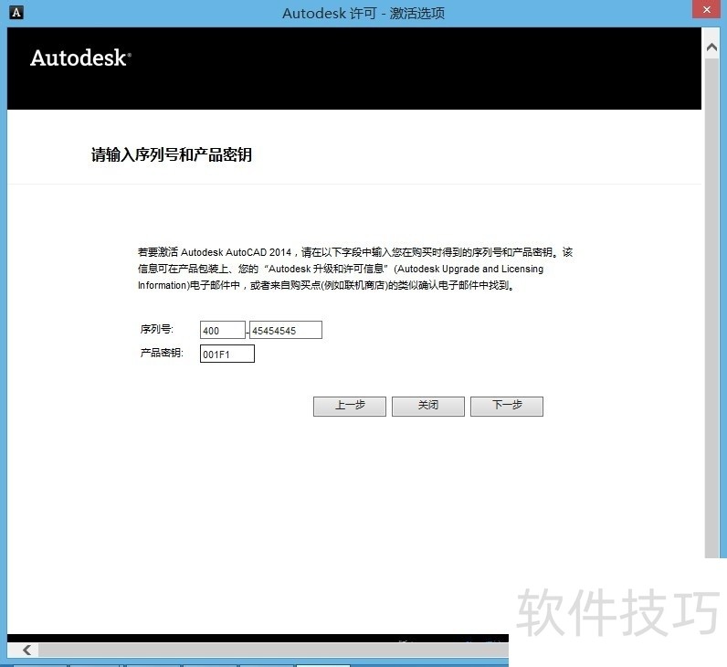Click the 产品密钥 label
The image size is (727, 667).
coord(162,353)
